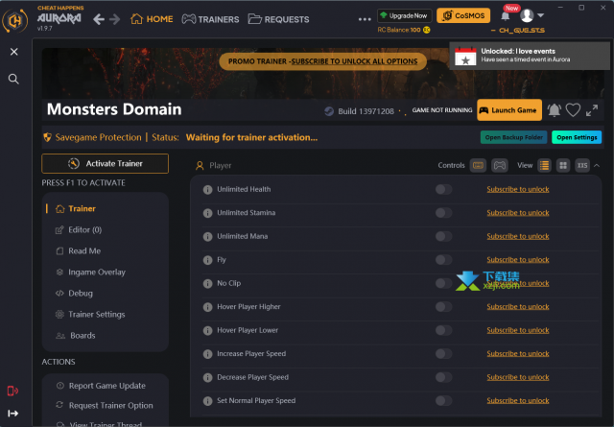Open the TRAINERS tab

pos(211,19)
